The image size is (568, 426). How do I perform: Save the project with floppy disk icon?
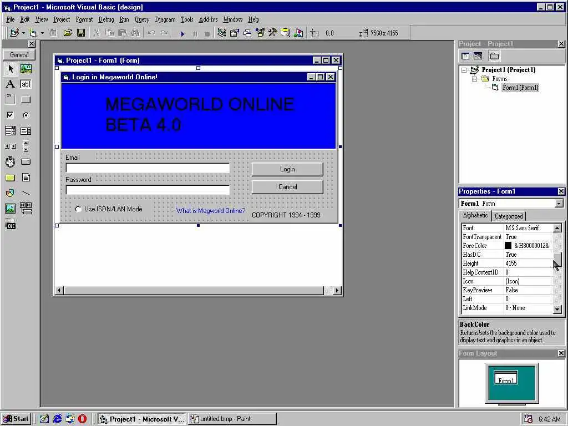pos(81,33)
